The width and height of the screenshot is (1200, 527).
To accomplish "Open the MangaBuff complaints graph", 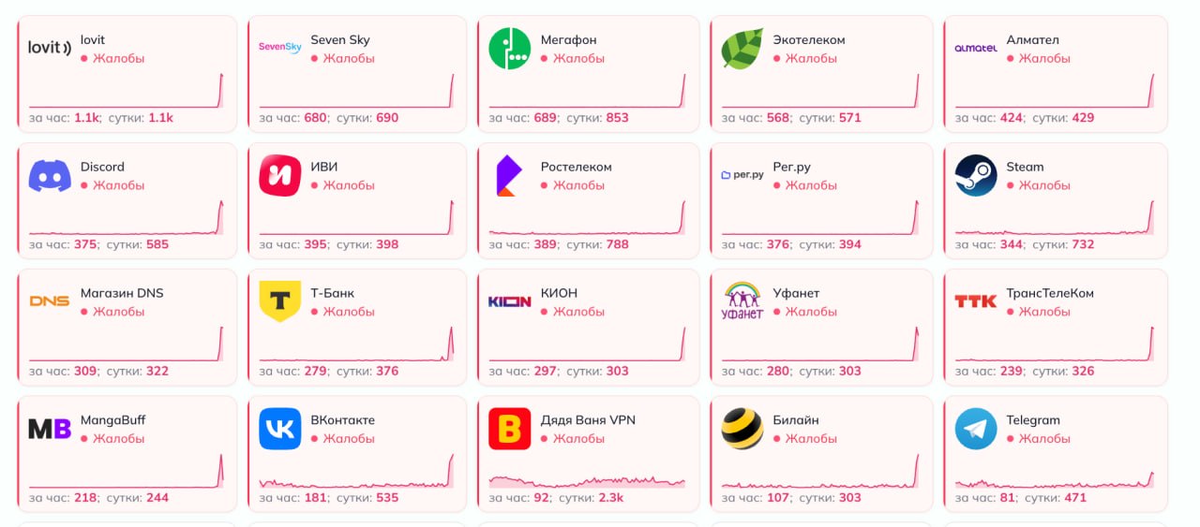I will [127, 470].
